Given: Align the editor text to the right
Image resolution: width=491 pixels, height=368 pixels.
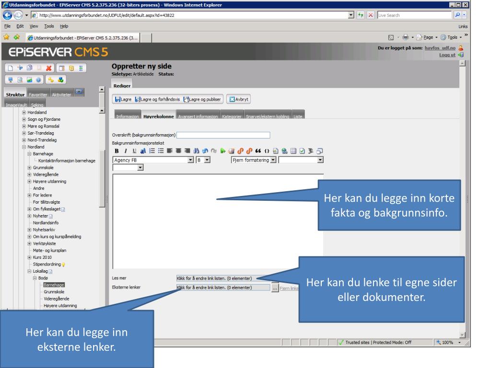Looking at the screenshot, I should click(187, 151).
